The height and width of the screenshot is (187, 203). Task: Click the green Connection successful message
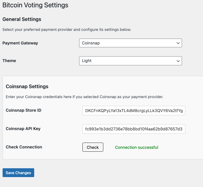[136, 147]
